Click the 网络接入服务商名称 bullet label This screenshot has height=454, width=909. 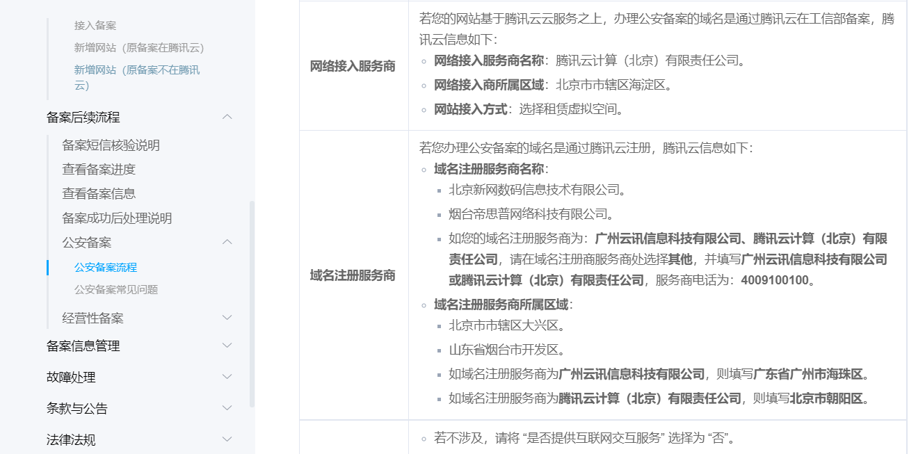[x=489, y=60]
